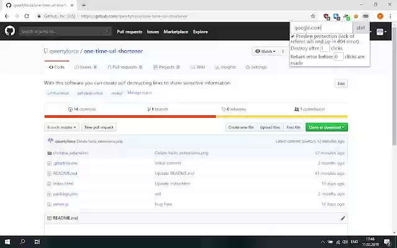Image resolution: width=397 pixels, height=248 pixels.
Task: Bookmark this page with the star icon
Action: (313, 16)
